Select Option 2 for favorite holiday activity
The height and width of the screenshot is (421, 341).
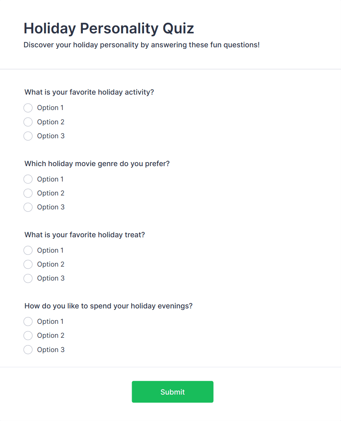(x=28, y=122)
